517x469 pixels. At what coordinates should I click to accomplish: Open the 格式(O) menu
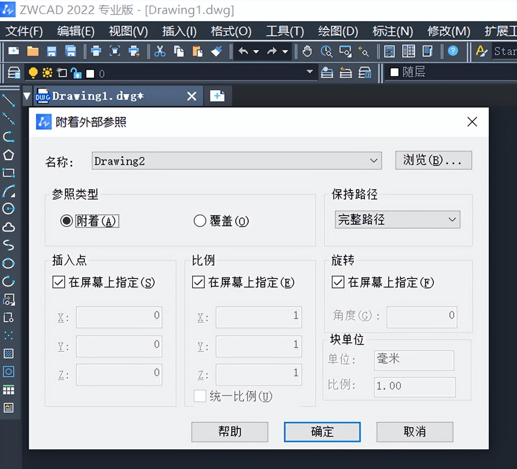tap(231, 31)
